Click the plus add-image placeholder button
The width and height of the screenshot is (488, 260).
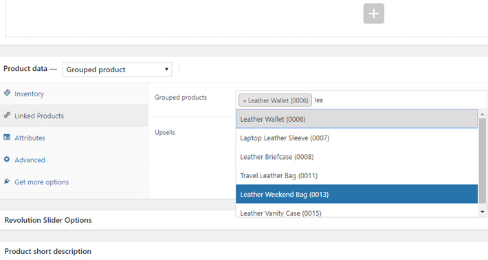click(373, 13)
